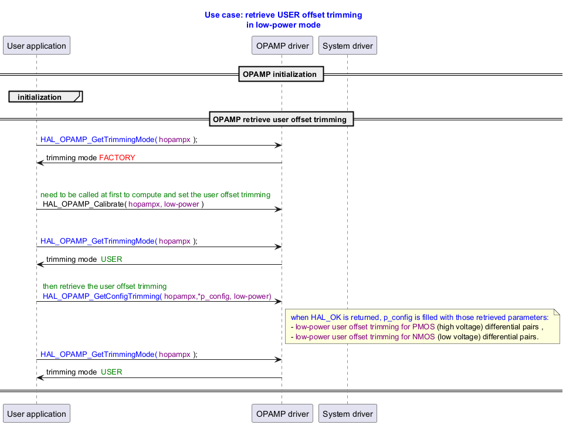Select the bottom System driver participant box
566x425 pixels.
point(348,413)
